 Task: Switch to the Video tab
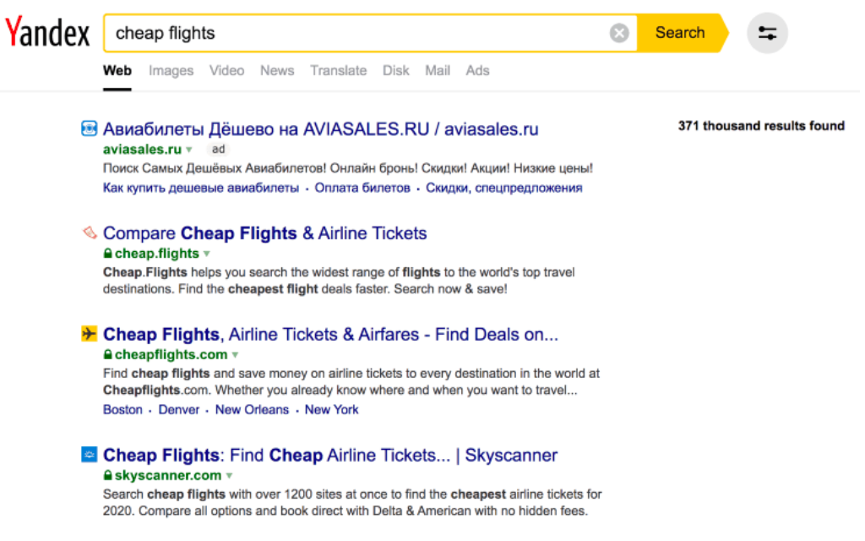(x=226, y=71)
